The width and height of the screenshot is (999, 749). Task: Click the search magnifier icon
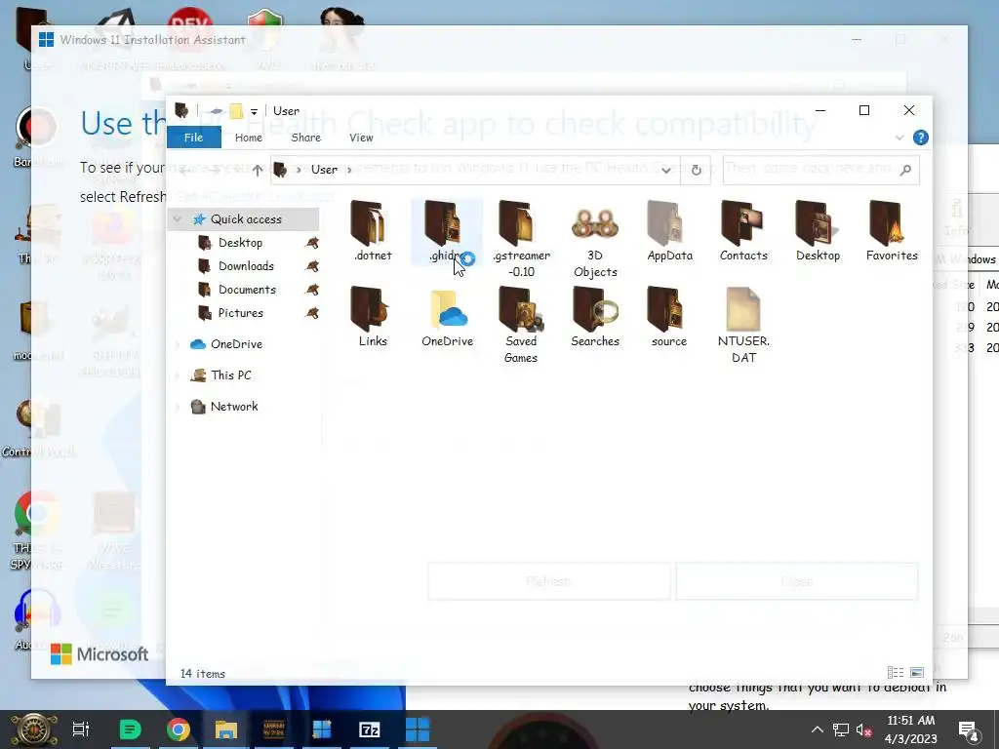pyautogui.click(x=905, y=170)
